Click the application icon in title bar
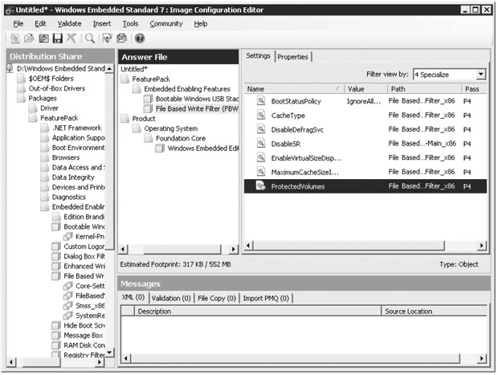498x375 pixels. pyautogui.click(x=10, y=10)
